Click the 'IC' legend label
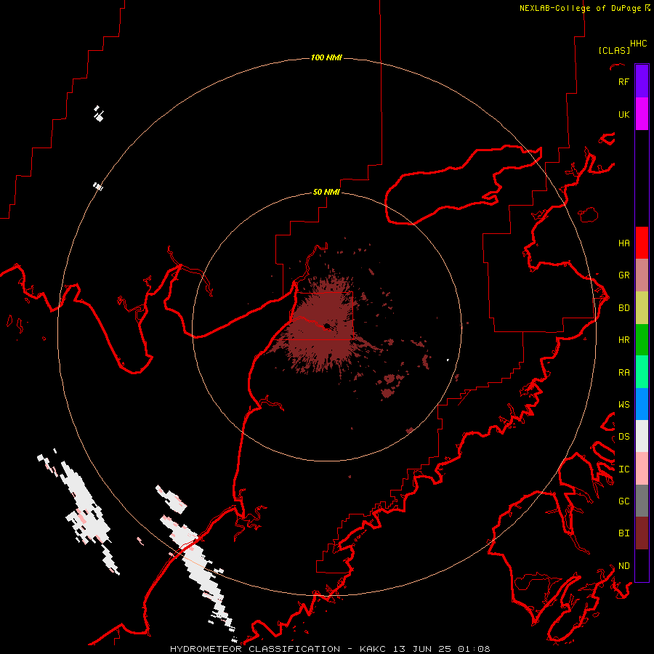The width and height of the screenshot is (654, 654). 623,469
